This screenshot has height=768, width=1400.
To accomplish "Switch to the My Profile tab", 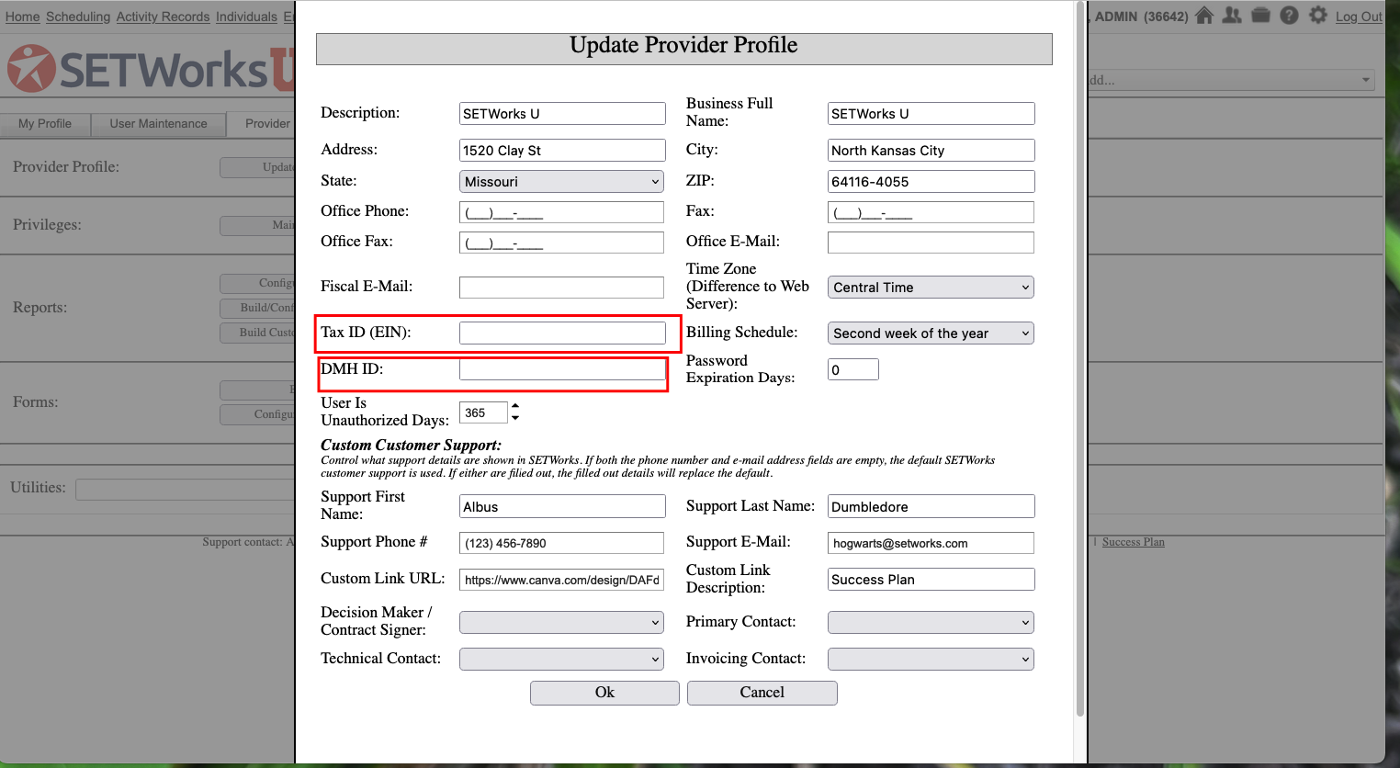I will (x=45, y=124).
